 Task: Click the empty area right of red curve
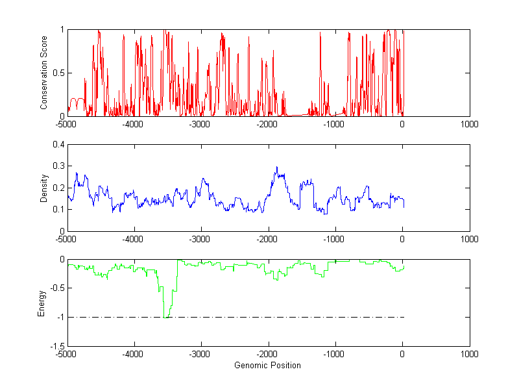coord(438,71)
